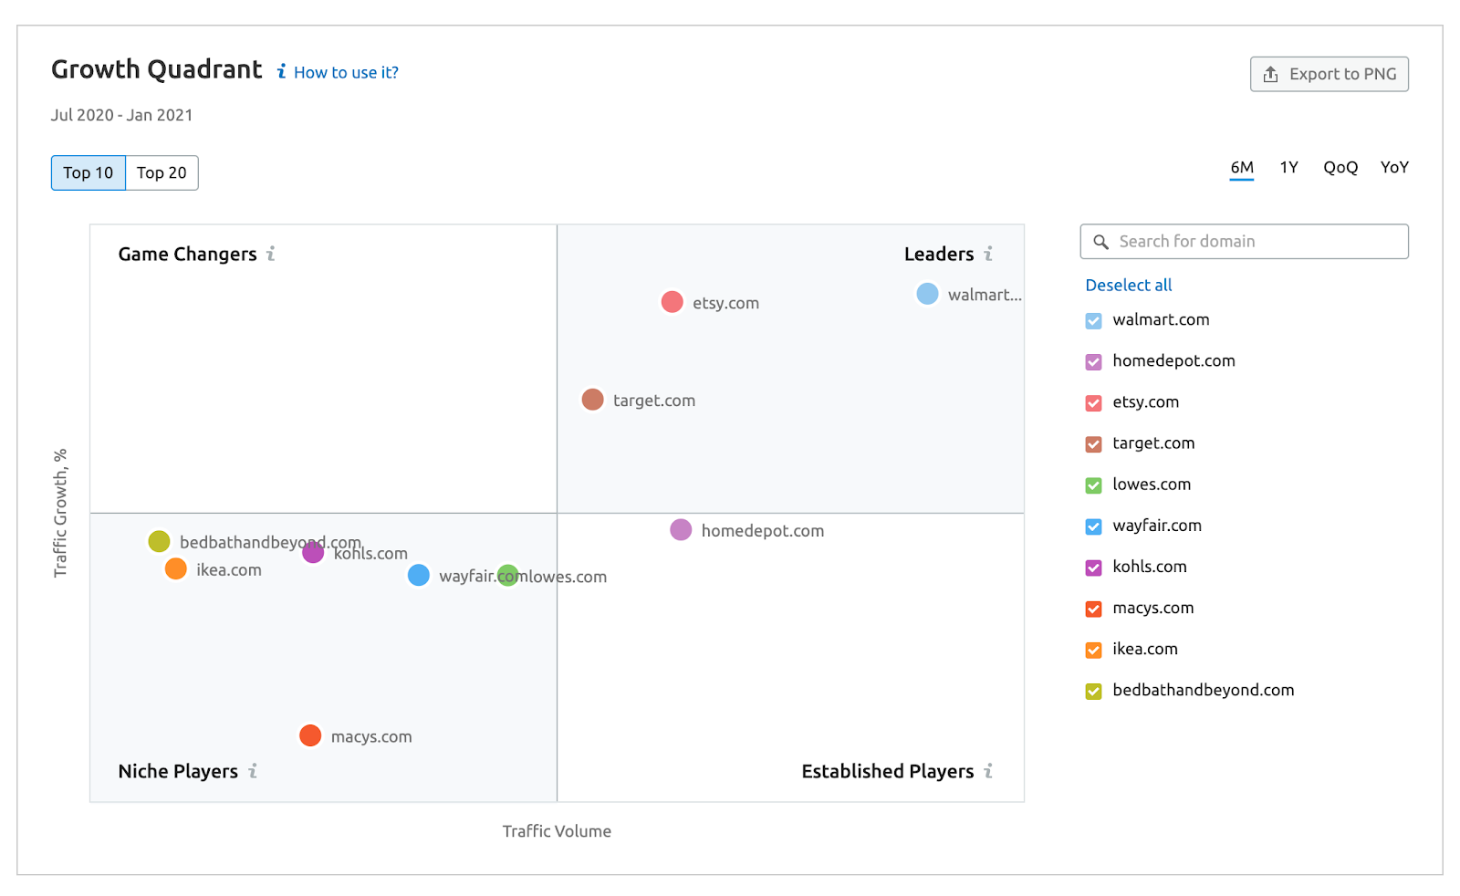1460x896 pixels.
Task: Click the Established Players info icon
Action: [988, 771]
